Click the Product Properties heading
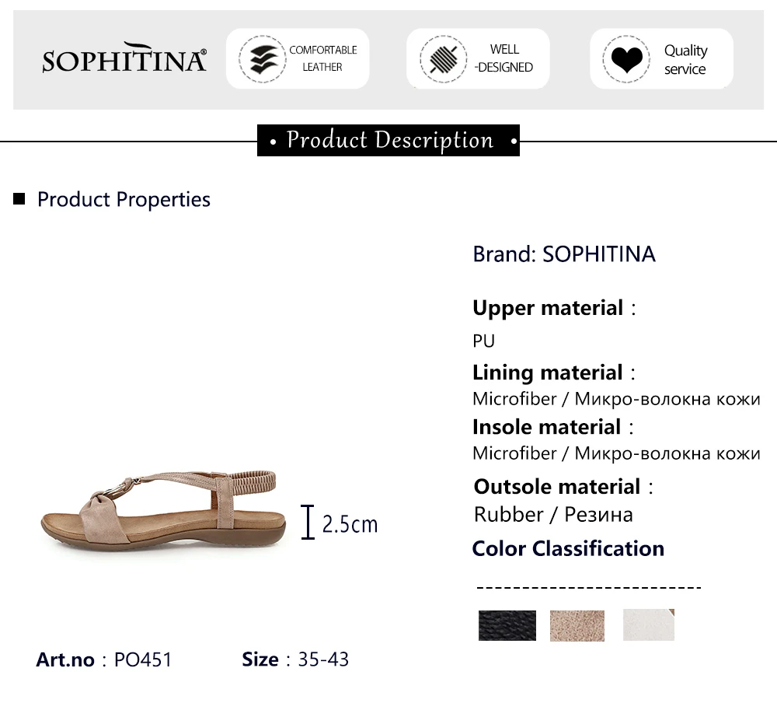Screen dimensions: 777x710 [124, 199]
